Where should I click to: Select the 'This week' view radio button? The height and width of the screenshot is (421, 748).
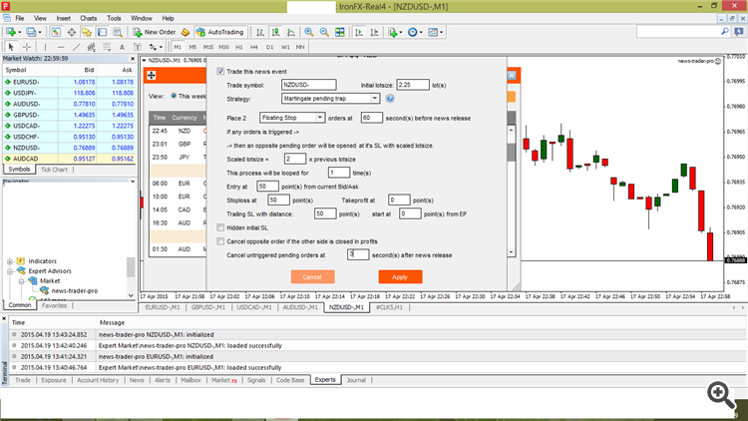174,96
